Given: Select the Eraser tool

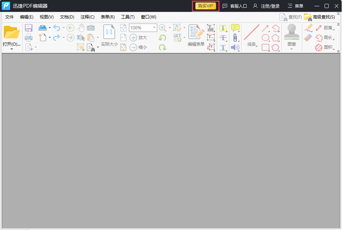Looking at the screenshot, I should click(308, 38).
